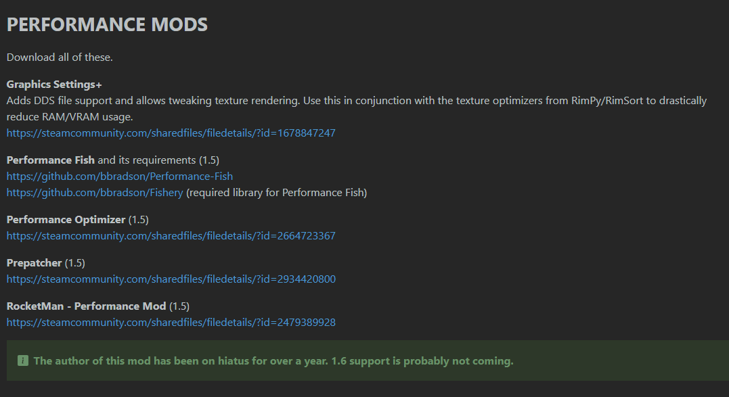Click the 'RocketMan - Performance Mod' title
The height and width of the screenshot is (397, 729).
86,306
